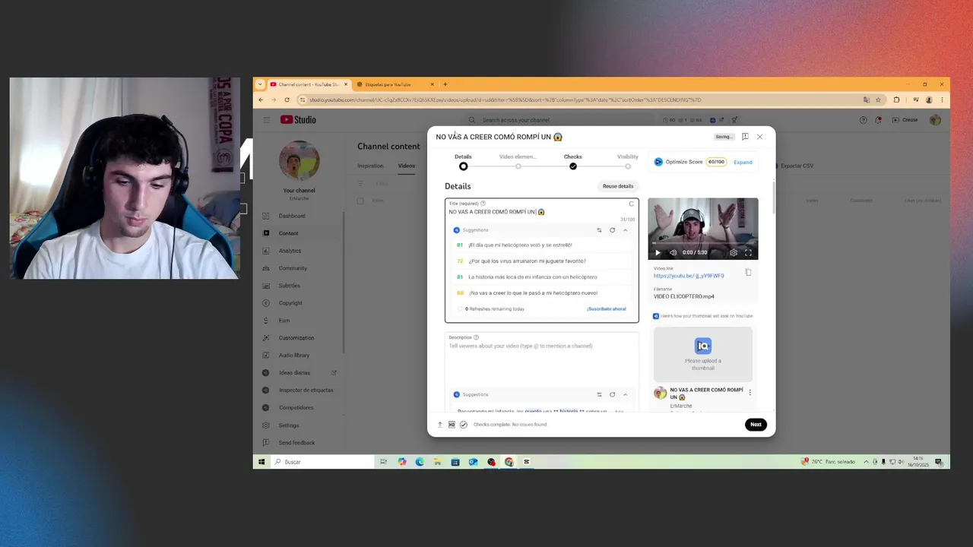Screen dimensions: 973x547
Task: Click the title help question mark
Action: 483,204
